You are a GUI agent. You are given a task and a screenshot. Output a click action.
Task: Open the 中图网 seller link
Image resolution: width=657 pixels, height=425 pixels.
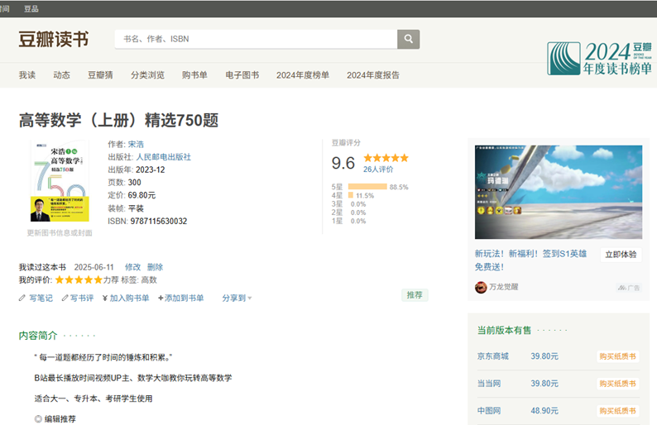tap(489, 411)
